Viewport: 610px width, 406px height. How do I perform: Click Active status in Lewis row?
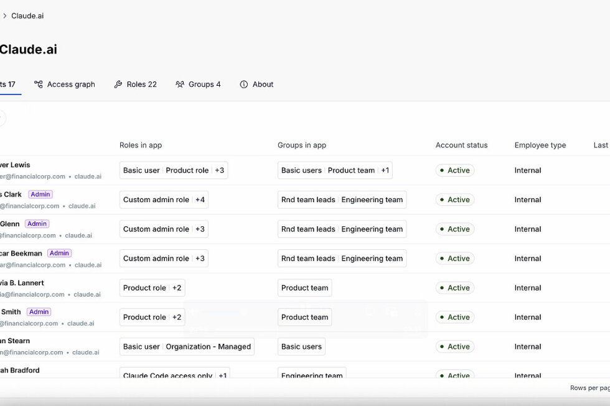pyautogui.click(x=455, y=170)
